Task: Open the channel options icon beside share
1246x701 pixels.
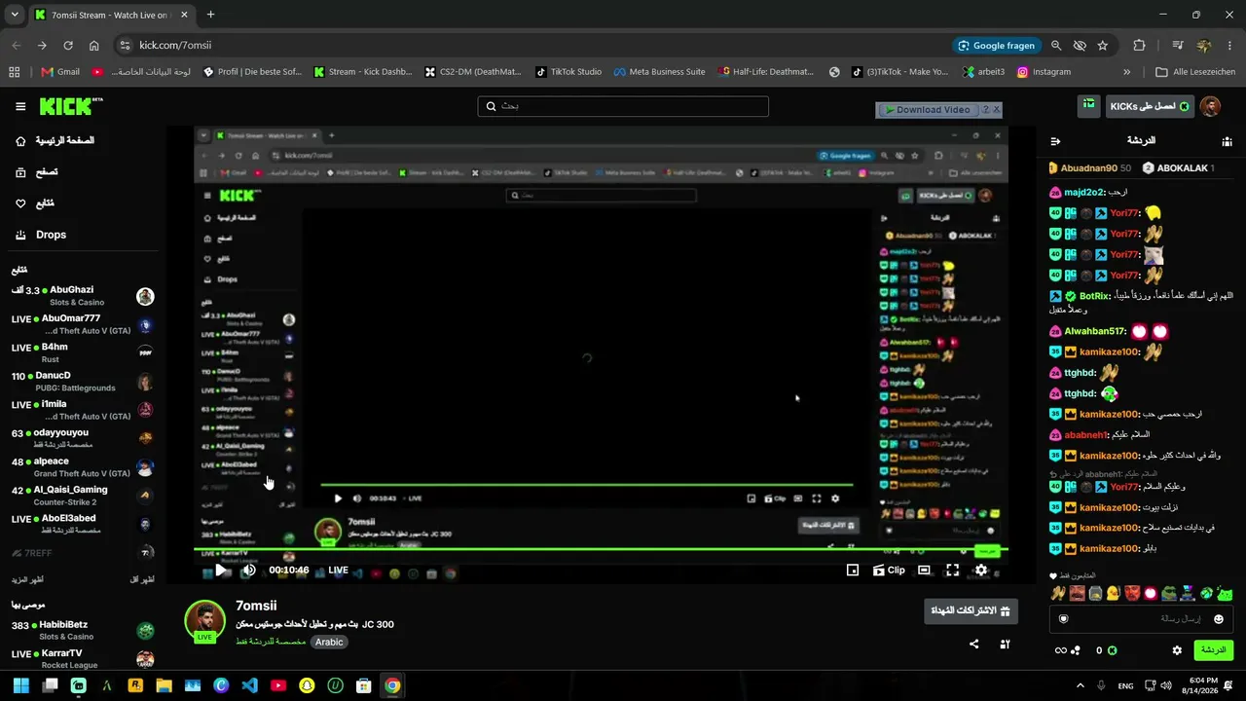Action: pyautogui.click(x=1006, y=644)
